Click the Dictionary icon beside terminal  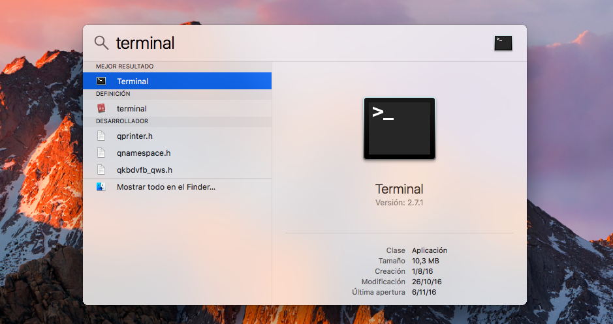[x=101, y=108]
